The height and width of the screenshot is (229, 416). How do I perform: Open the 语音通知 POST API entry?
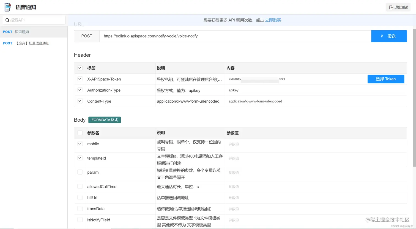click(x=34, y=32)
